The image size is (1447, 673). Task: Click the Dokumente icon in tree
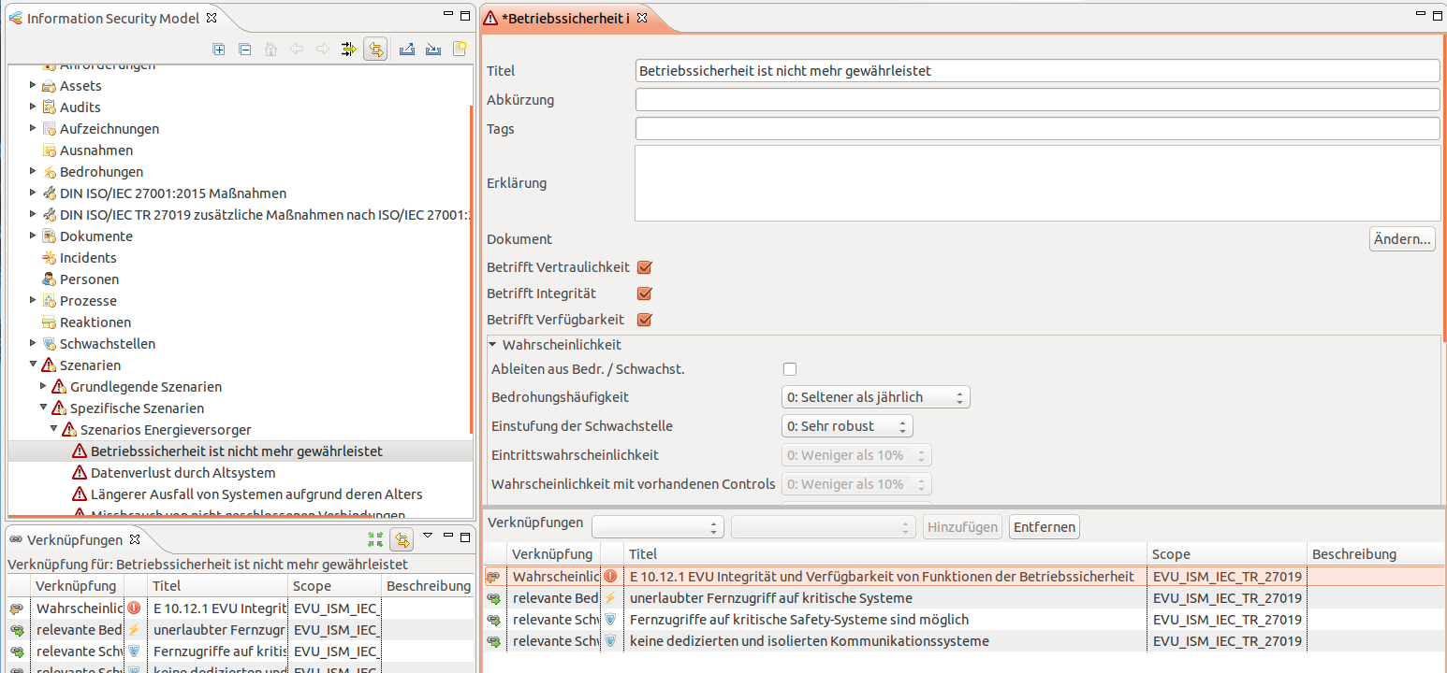50,236
